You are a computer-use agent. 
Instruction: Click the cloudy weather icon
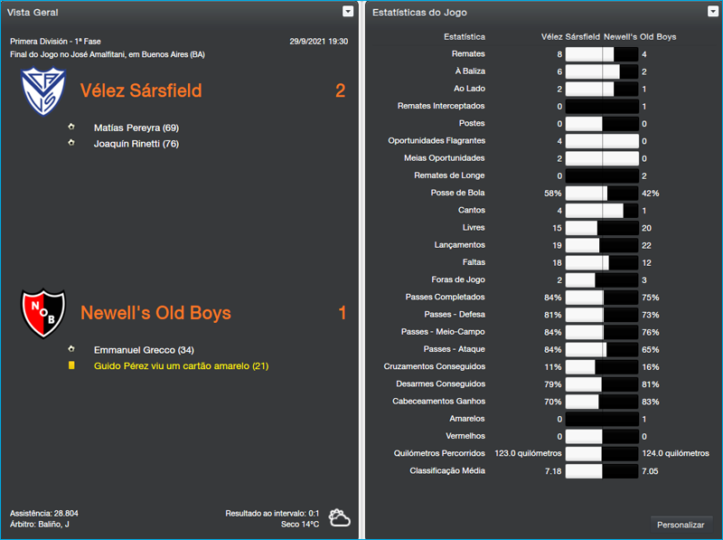pyautogui.click(x=340, y=518)
